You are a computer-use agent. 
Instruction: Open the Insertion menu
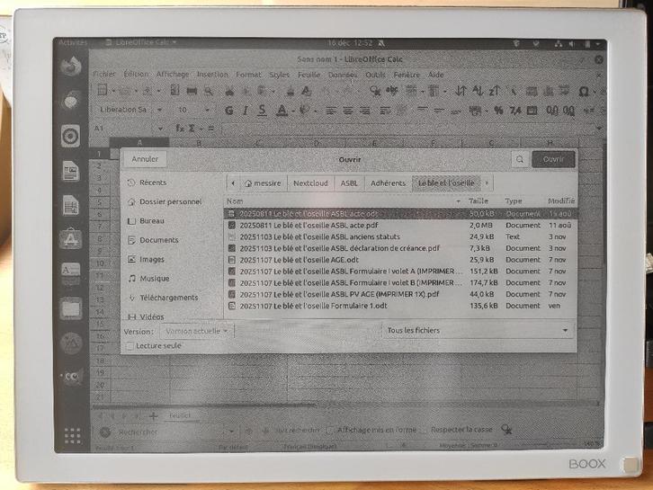click(212, 75)
